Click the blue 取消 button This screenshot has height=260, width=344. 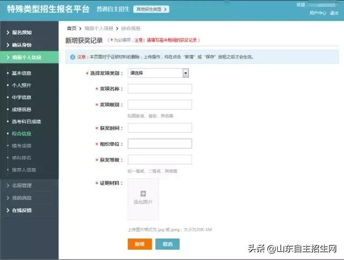167,244
